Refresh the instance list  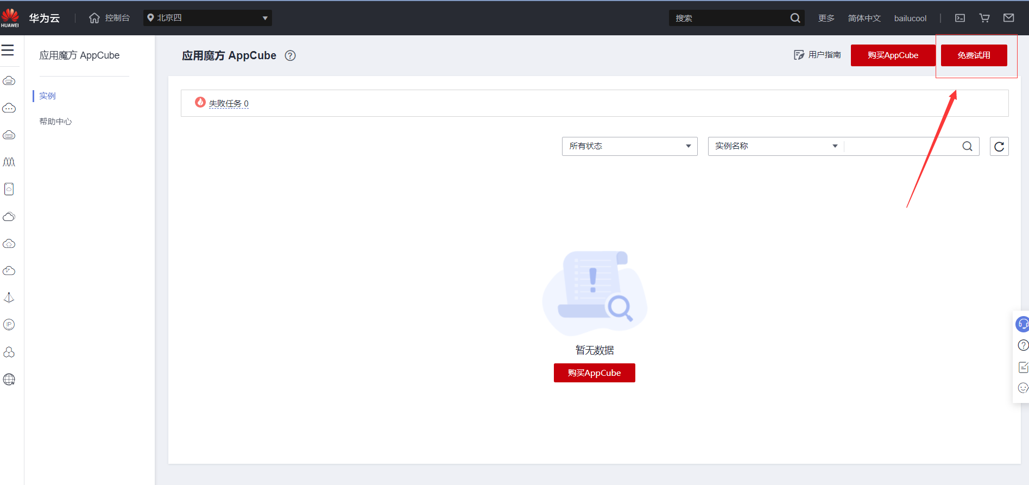[999, 146]
